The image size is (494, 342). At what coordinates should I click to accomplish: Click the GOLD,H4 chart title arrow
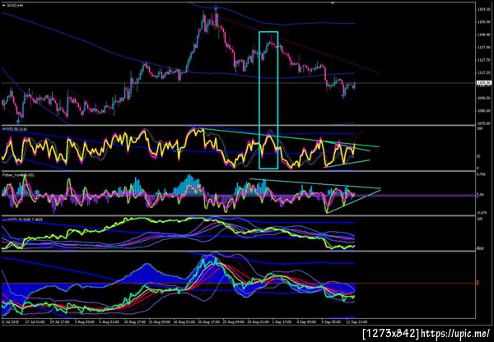[3, 6]
